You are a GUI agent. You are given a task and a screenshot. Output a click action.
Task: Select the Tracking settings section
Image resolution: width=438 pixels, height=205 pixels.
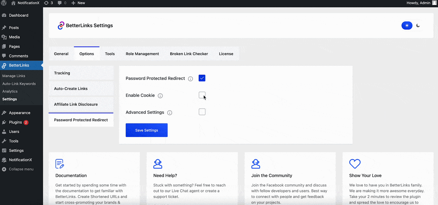coord(62,73)
